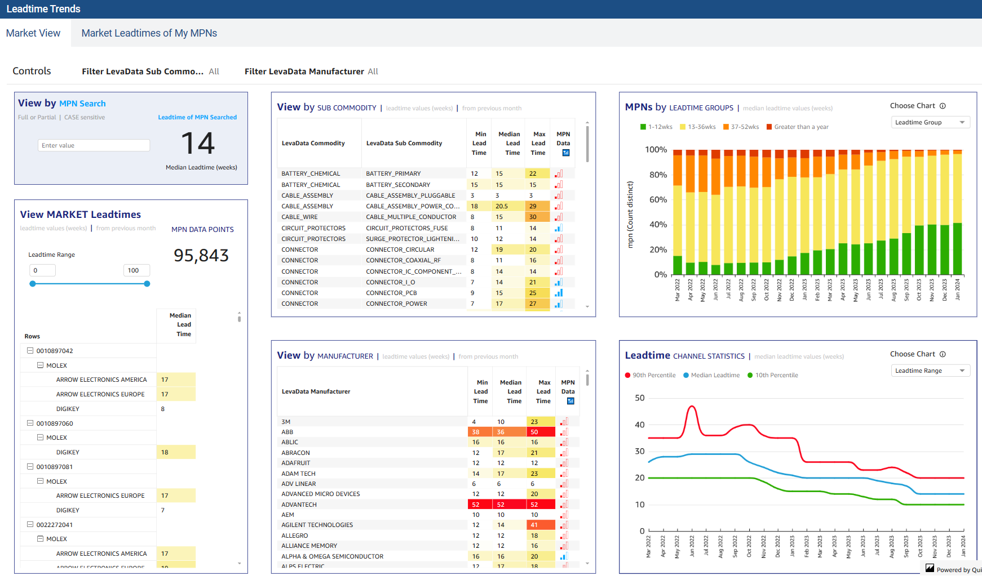Toggle the 1-12wks legend item
Viewport: 982px width, 576px height.
tap(656, 127)
